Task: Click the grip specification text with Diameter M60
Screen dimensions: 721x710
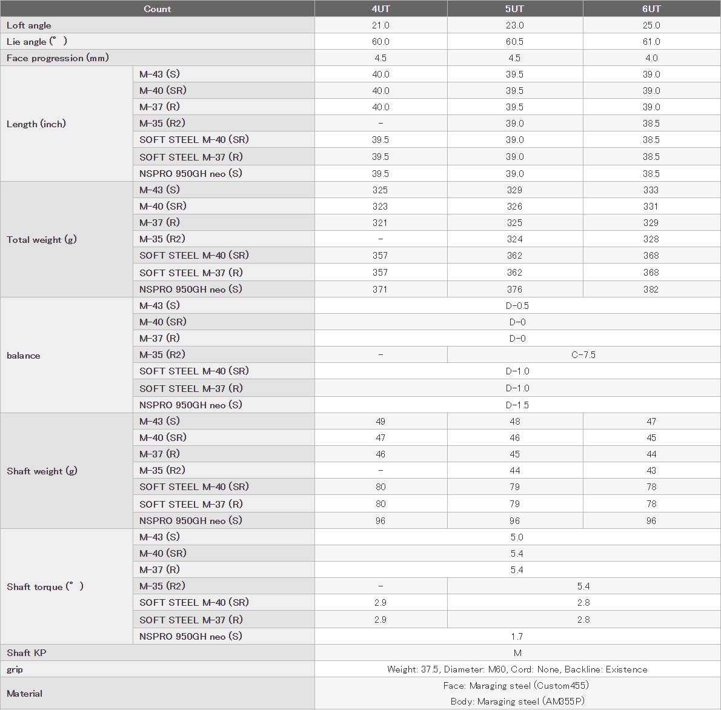Action: point(517,669)
